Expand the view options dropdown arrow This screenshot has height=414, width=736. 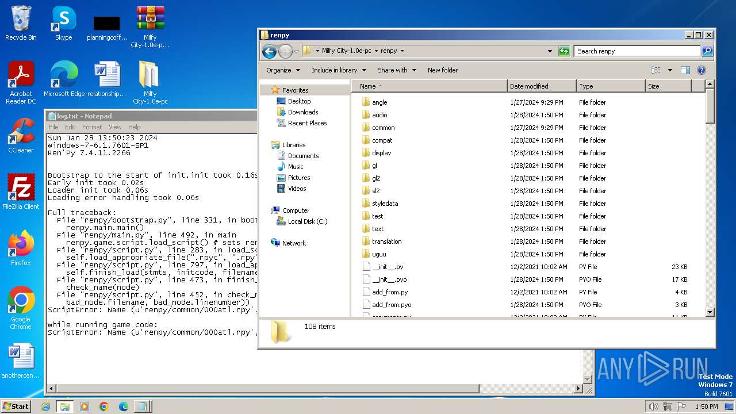[670, 70]
